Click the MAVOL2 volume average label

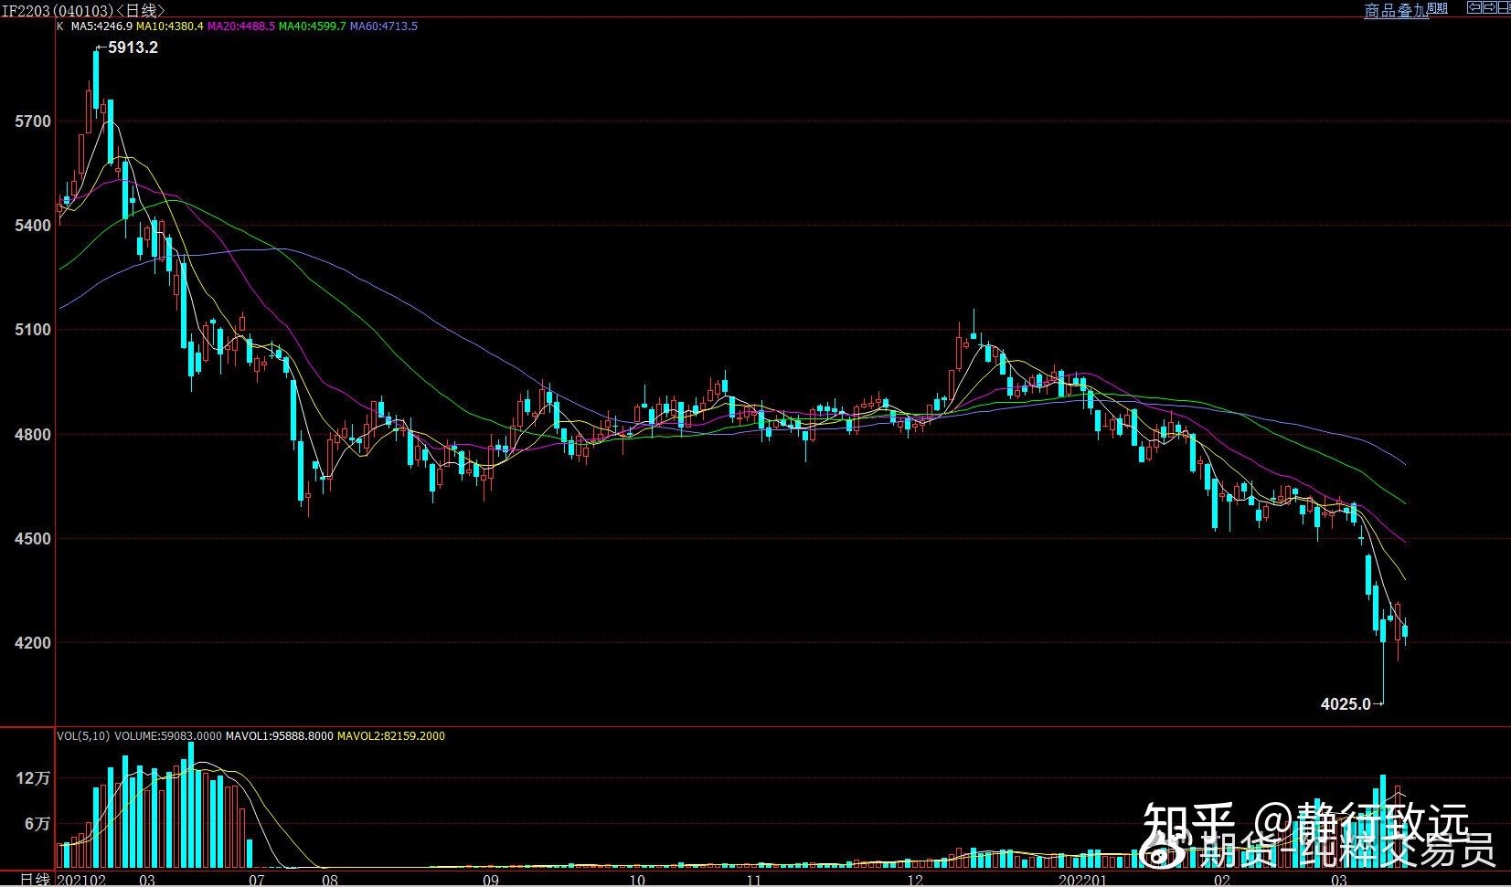pos(391,735)
